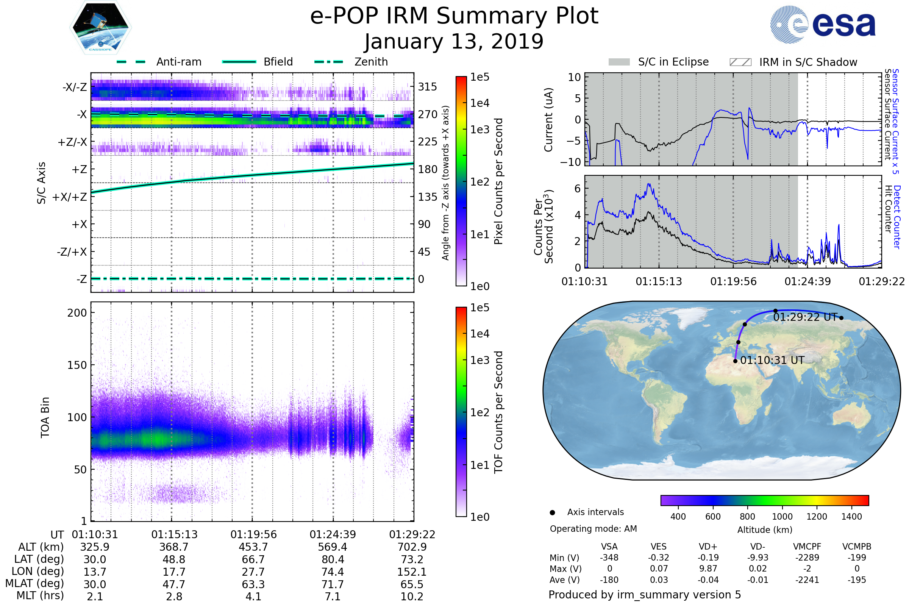The width and height of the screenshot is (909, 606).
Task: Click the VSA voltage column header
Action: [609, 547]
